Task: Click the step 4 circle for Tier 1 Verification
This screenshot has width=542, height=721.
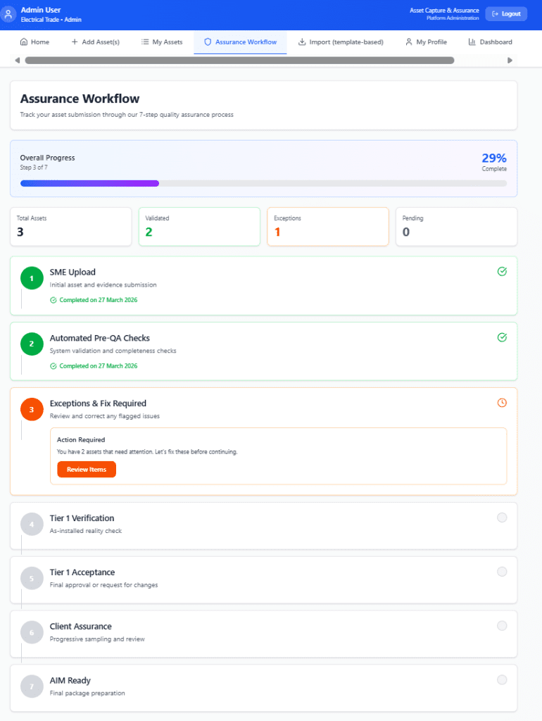Action: 32,524
